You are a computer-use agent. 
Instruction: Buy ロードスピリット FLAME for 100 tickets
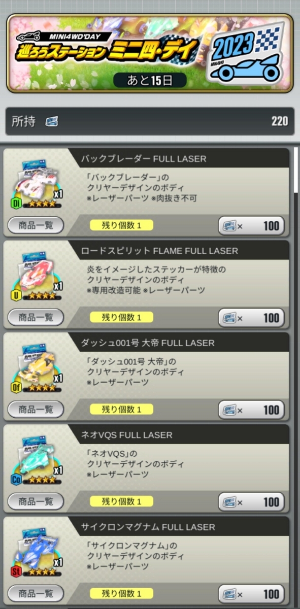pyautogui.click(x=251, y=318)
